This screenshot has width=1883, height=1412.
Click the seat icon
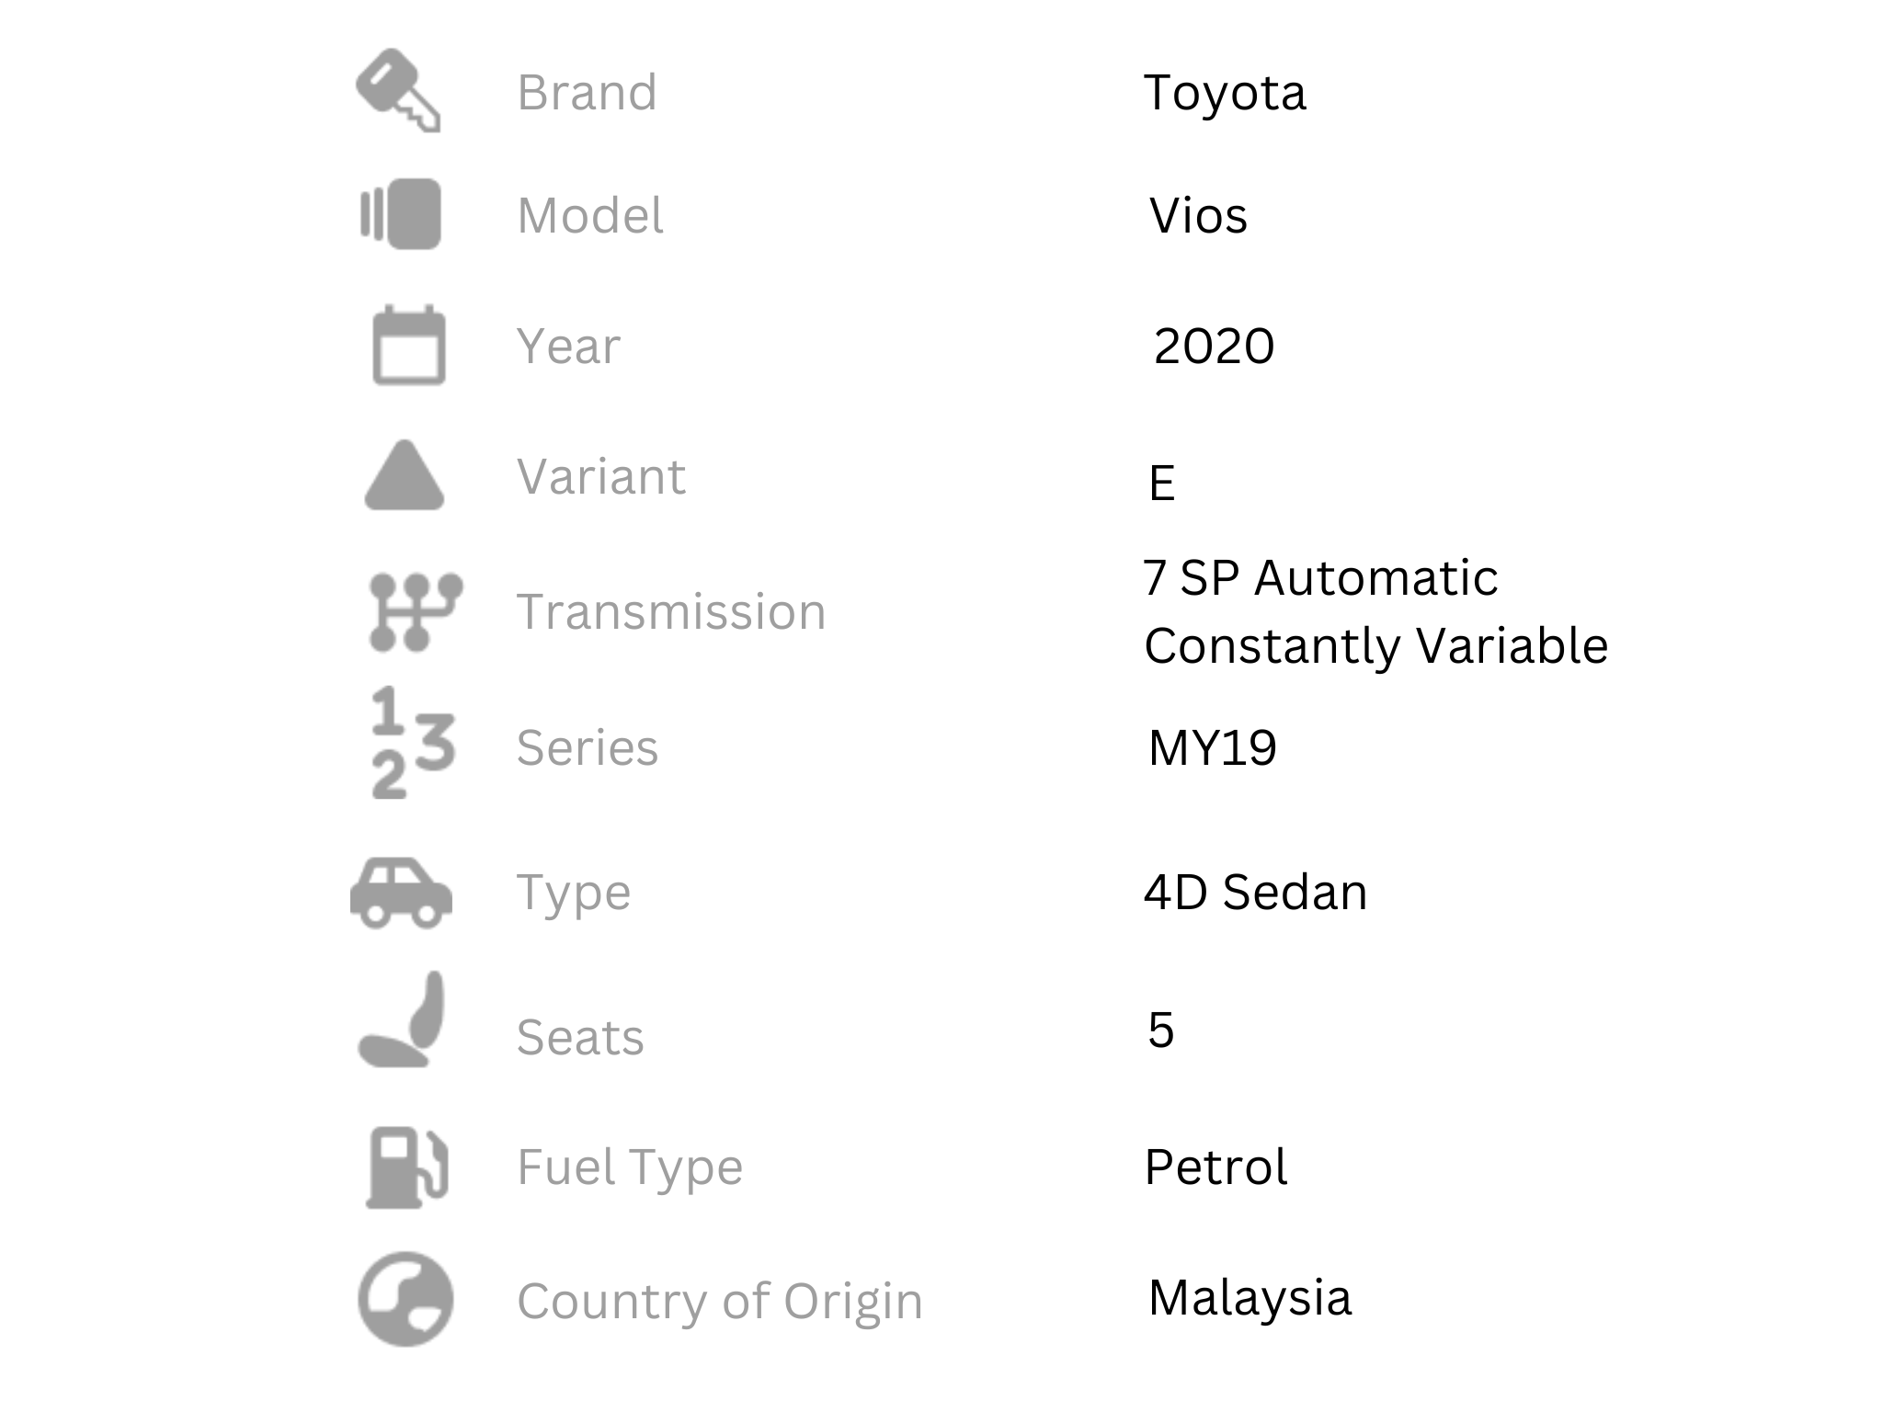coord(405,1020)
